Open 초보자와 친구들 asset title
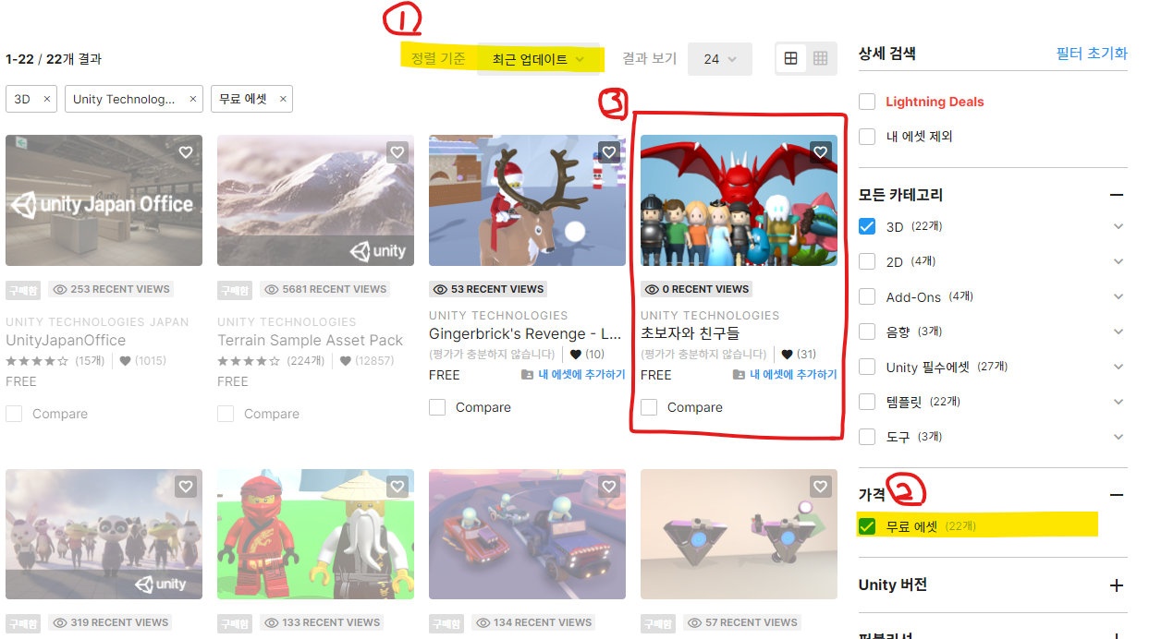1149x639 pixels. click(691, 333)
